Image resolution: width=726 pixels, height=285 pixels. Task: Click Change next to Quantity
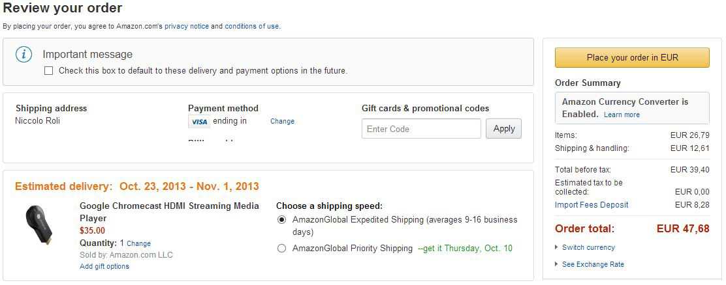point(138,243)
